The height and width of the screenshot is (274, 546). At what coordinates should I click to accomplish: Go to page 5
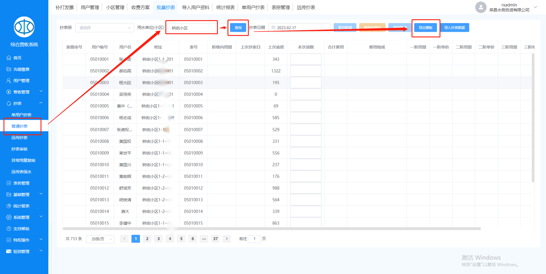pos(181,239)
